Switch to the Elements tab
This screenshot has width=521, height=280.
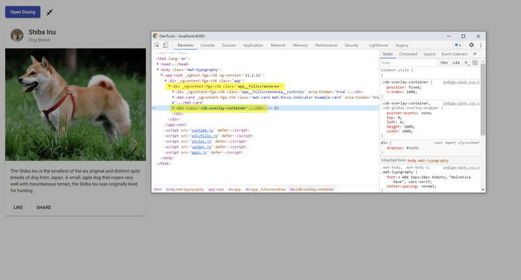tap(185, 45)
